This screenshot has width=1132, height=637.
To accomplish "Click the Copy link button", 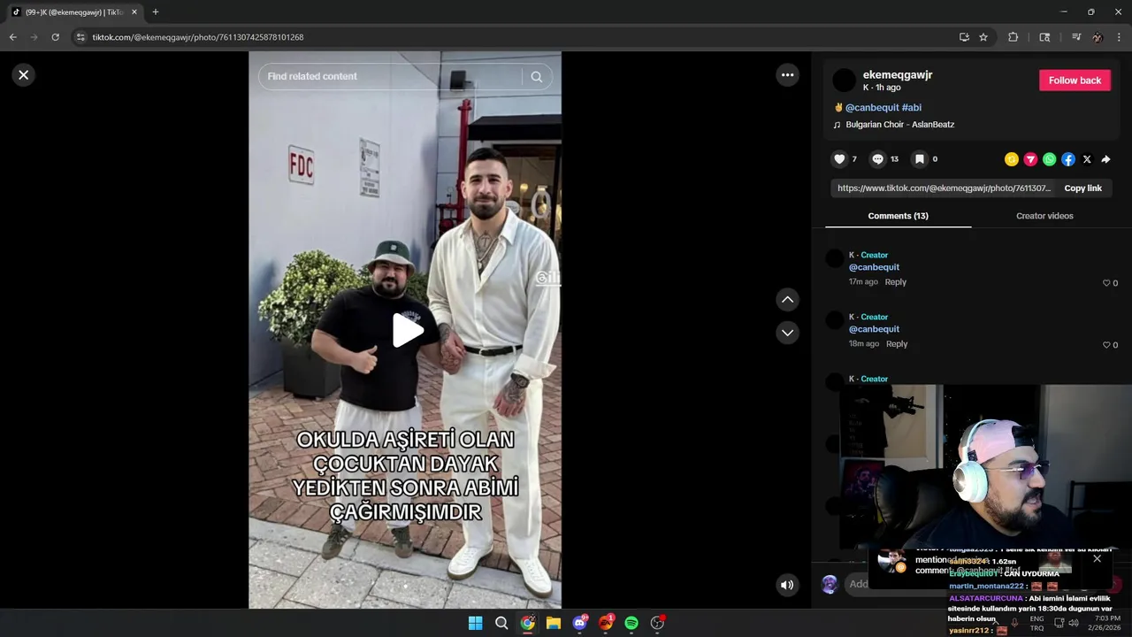I will pos(1082,188).
